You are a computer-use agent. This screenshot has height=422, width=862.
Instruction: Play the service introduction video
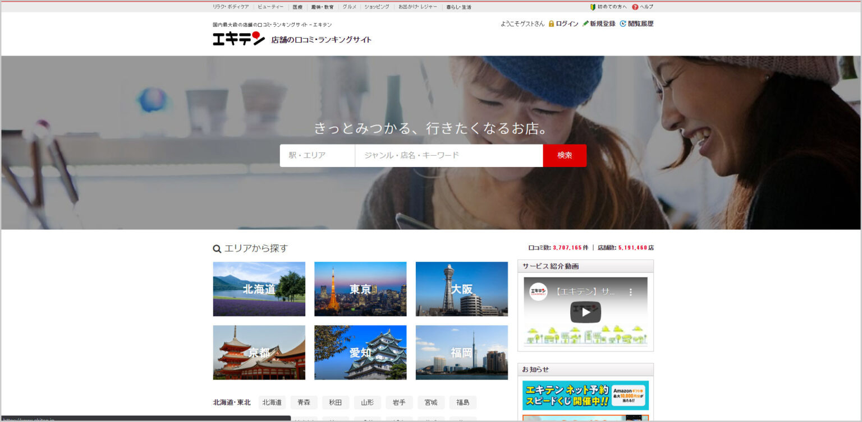(x=585, y=312)
